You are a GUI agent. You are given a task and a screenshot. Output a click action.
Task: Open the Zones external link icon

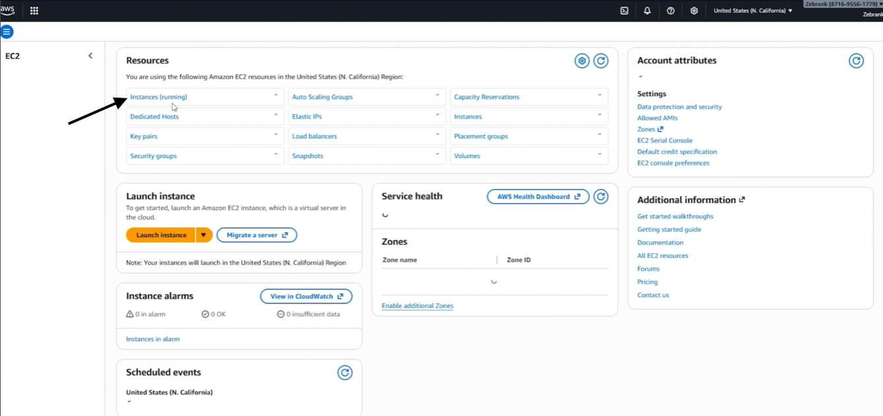click(660, 129)
